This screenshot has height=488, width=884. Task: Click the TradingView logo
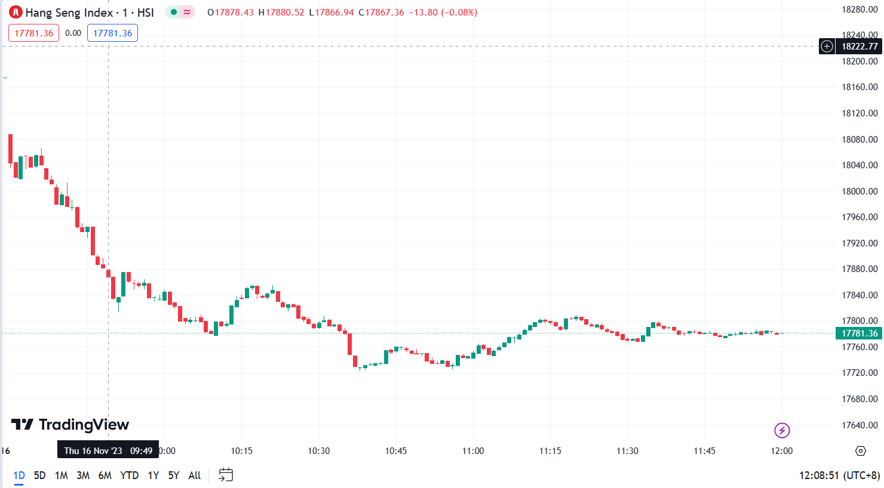(x=70, y=425)
